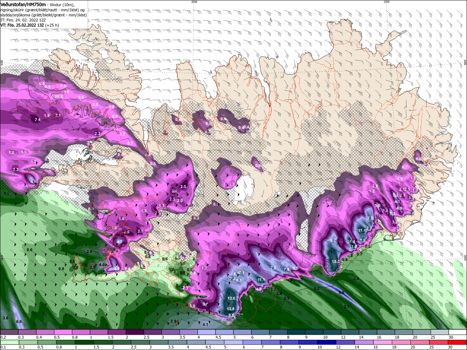The height and width of the screenshot is (350, 467).
Task: Click the Veðurstofan/HM750m map title
Action: [x=23, y=4]
